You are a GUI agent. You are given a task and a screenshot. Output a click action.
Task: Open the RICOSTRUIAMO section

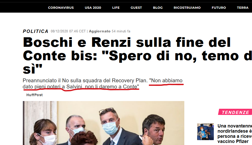click(187, 7)
